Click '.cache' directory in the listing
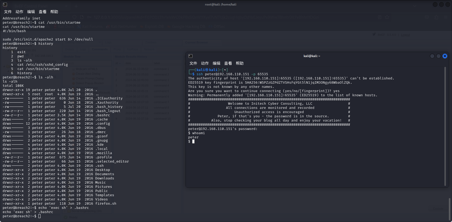 102,119
